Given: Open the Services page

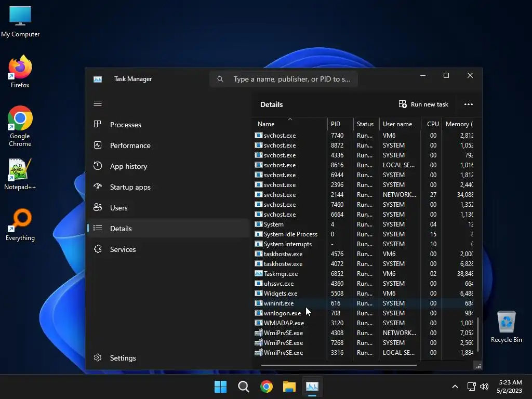Looking at the screenshot, I should (123, 249).
